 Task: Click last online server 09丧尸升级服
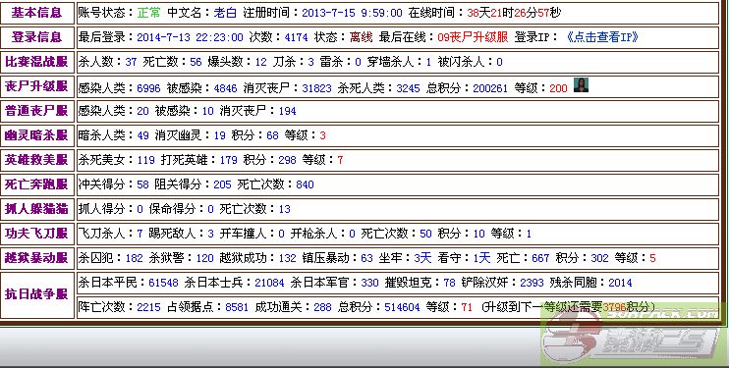(x=473, y=37)
